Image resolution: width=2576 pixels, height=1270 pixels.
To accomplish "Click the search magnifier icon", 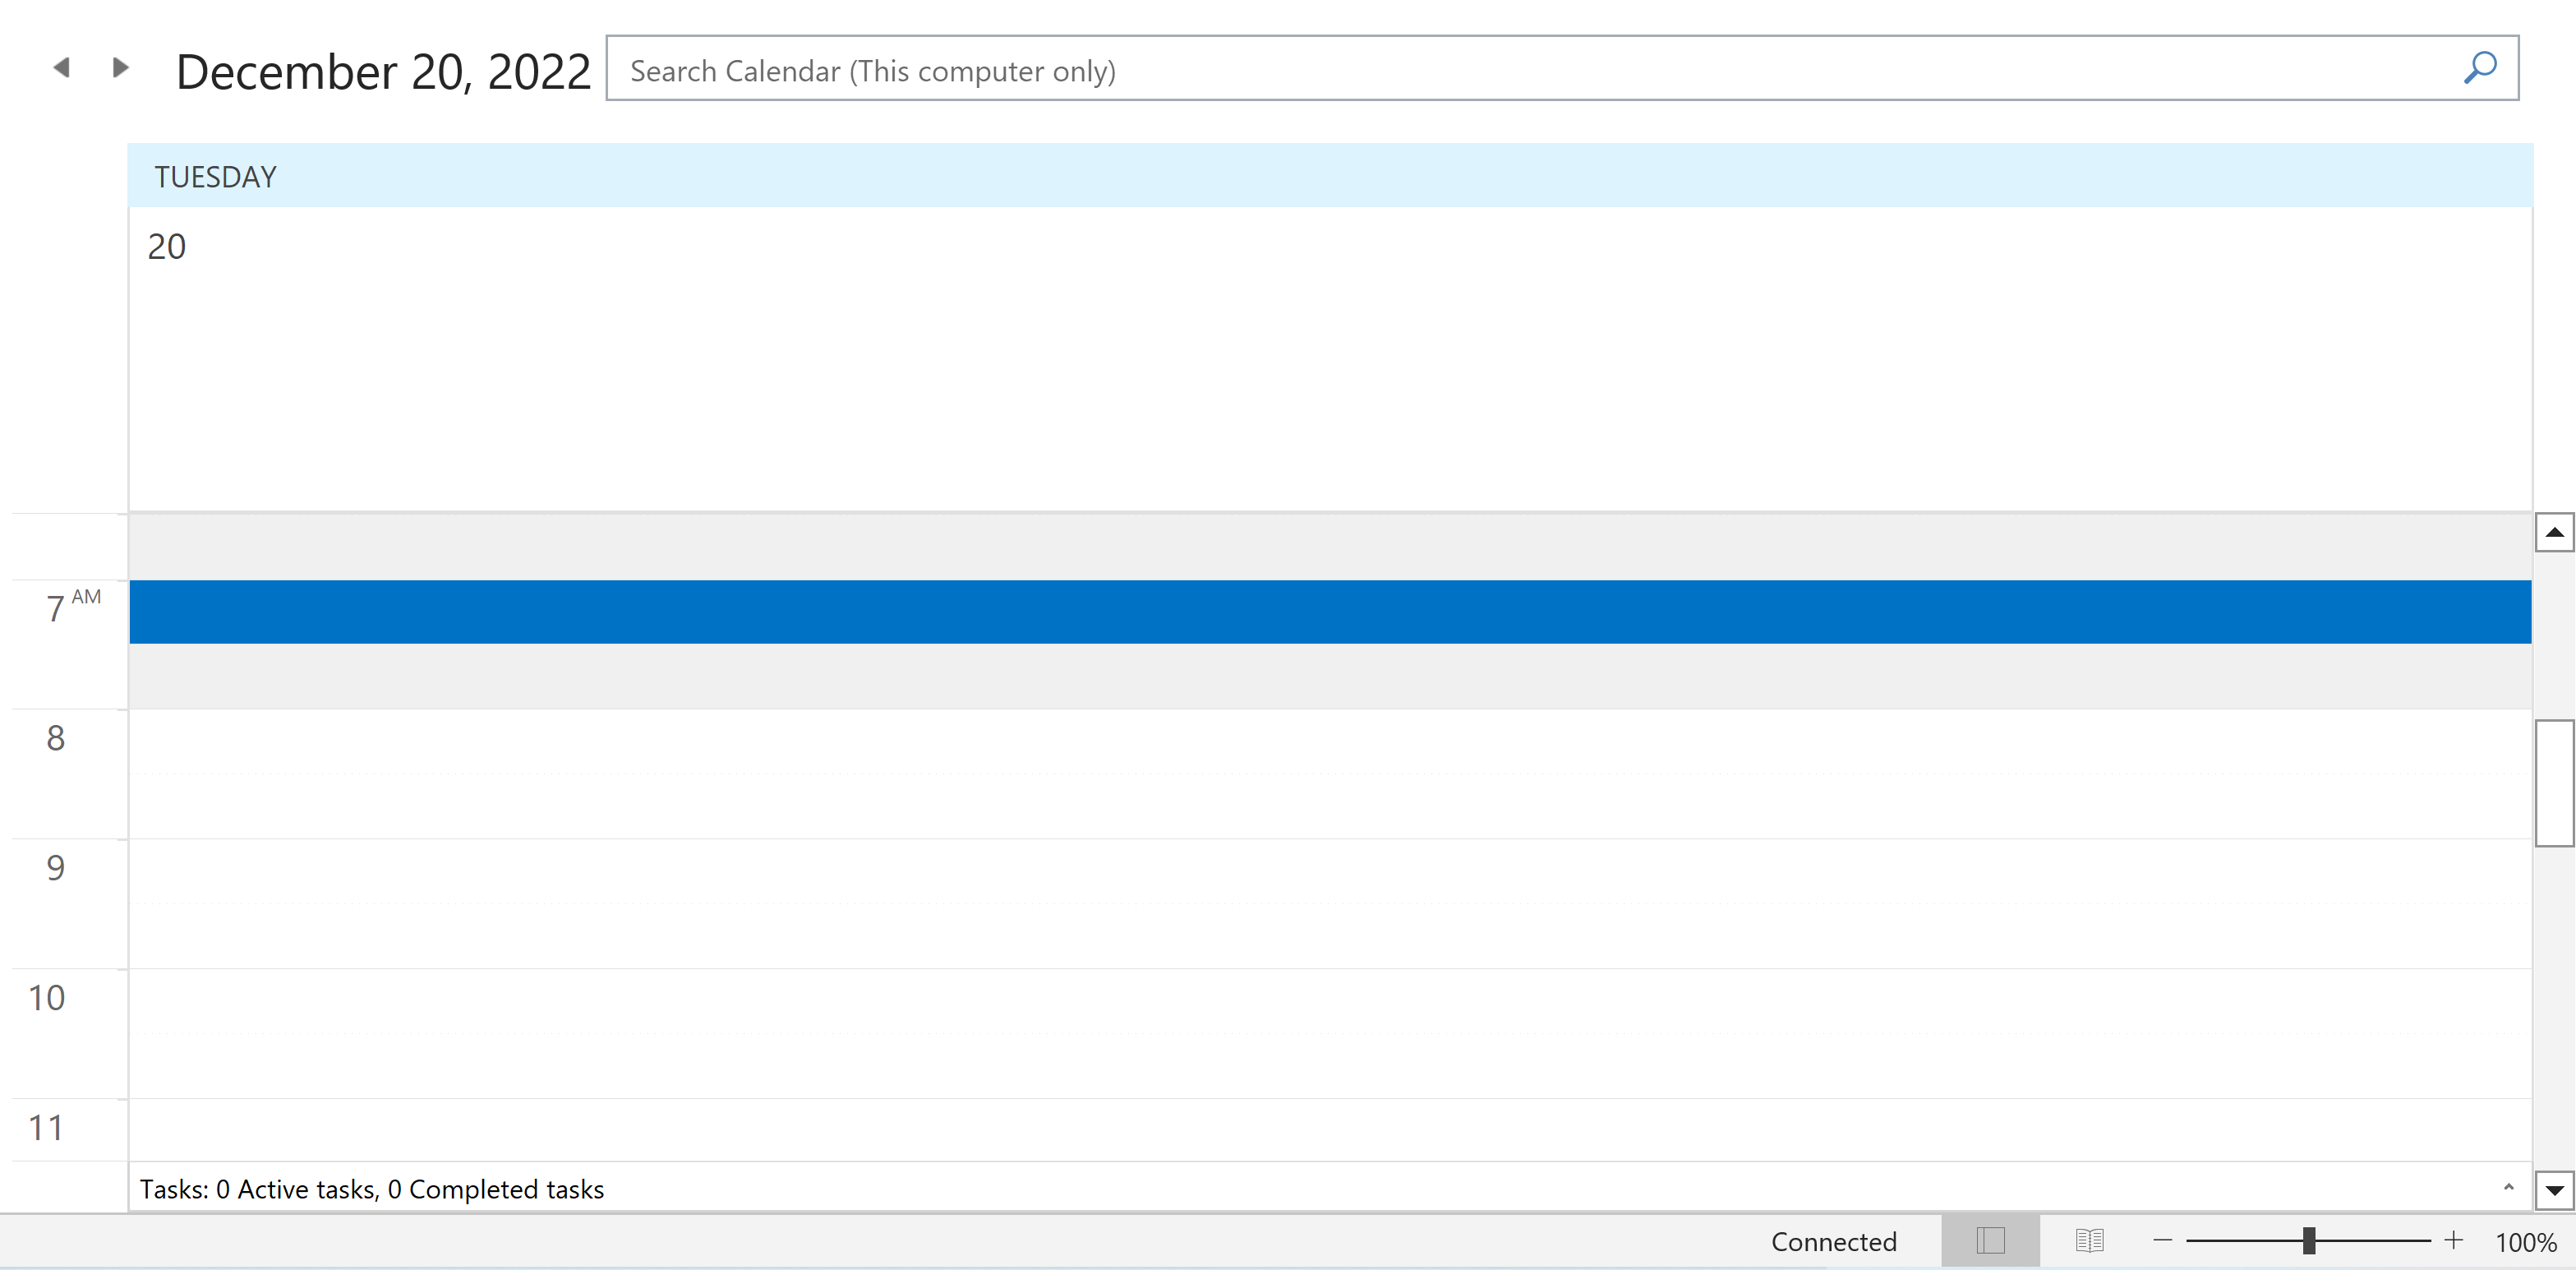I will click(x=2479, y=69).
